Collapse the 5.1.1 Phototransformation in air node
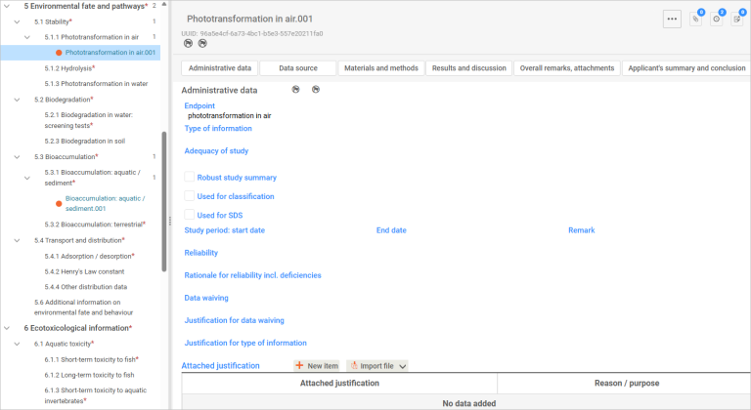Image resolution: width=751 pixels, height=410 pixels. coord(27,37)
